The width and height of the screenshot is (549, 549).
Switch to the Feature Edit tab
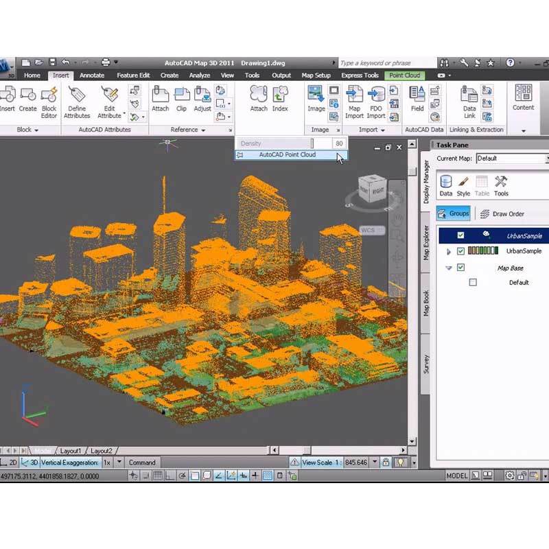(x=133, y=75)
